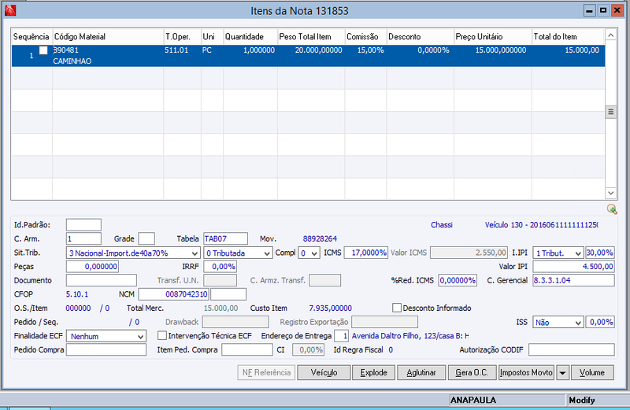
Task: Click the Comissão column header
Action: 365,36
